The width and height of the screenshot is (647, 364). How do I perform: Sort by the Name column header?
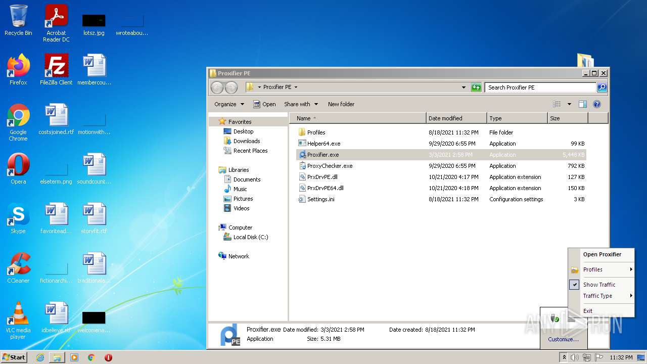358,118
